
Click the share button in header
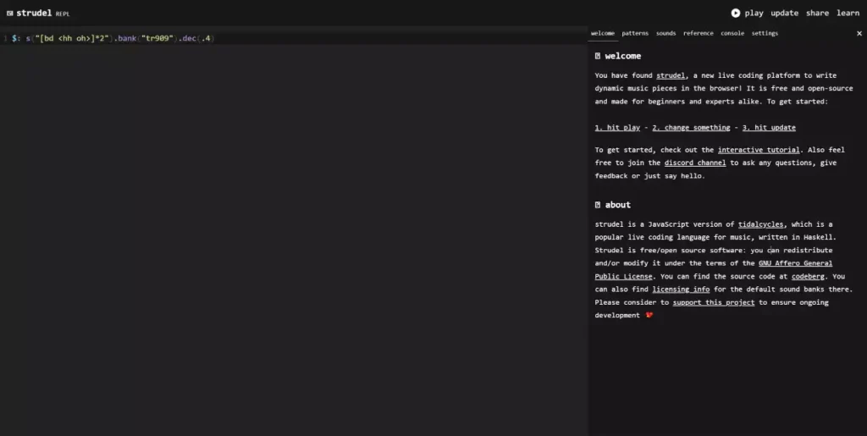[817, 13]
